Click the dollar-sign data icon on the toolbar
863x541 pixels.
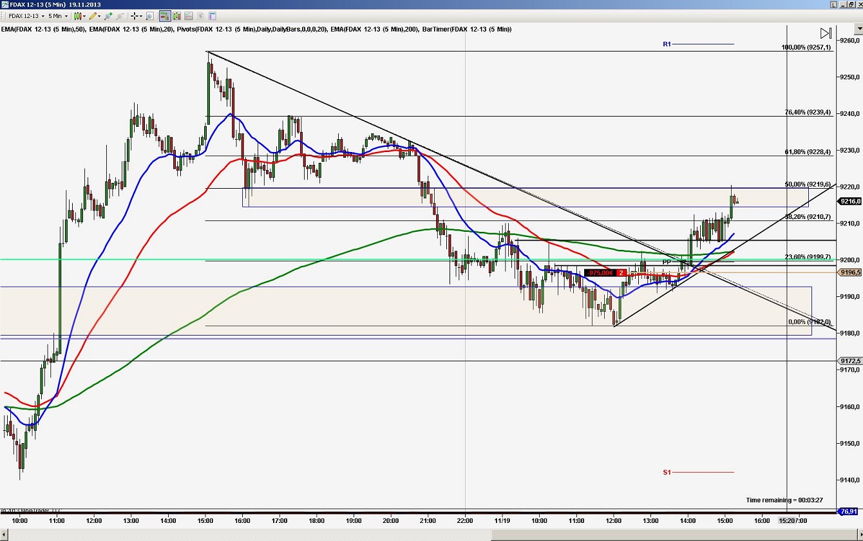click(200, 16)
